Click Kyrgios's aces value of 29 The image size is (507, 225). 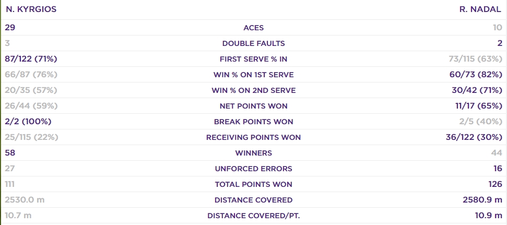10,28
